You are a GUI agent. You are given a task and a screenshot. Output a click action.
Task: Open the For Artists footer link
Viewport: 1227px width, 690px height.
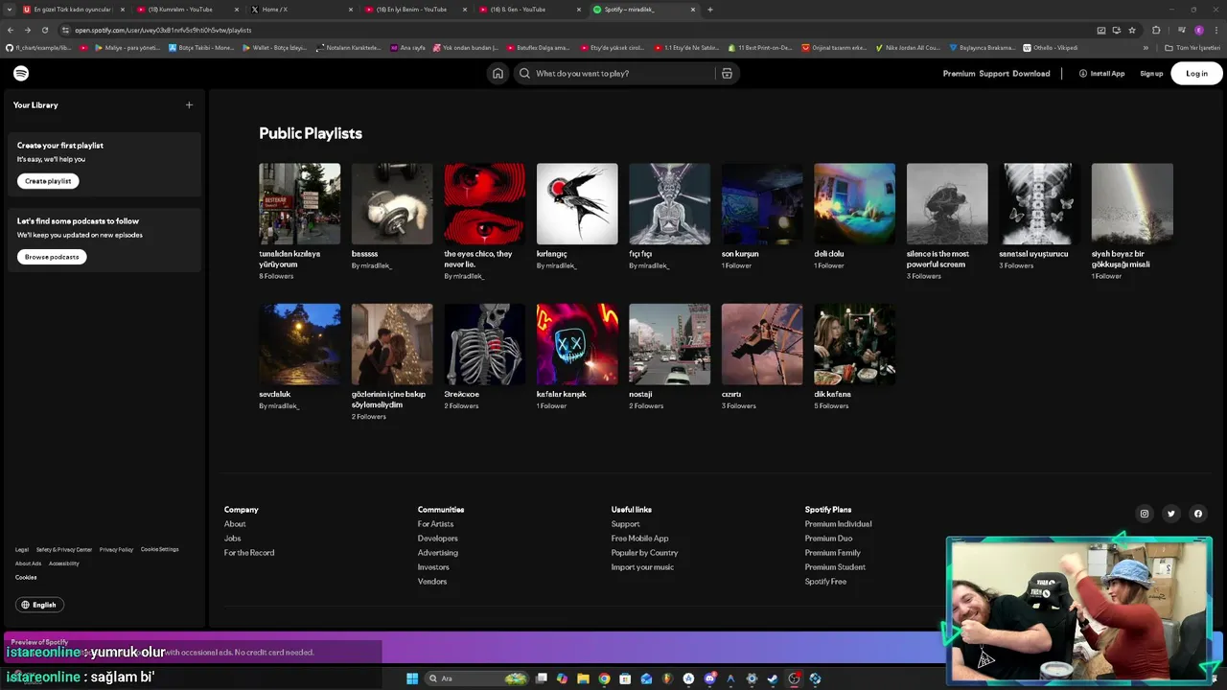coord(435,524)
